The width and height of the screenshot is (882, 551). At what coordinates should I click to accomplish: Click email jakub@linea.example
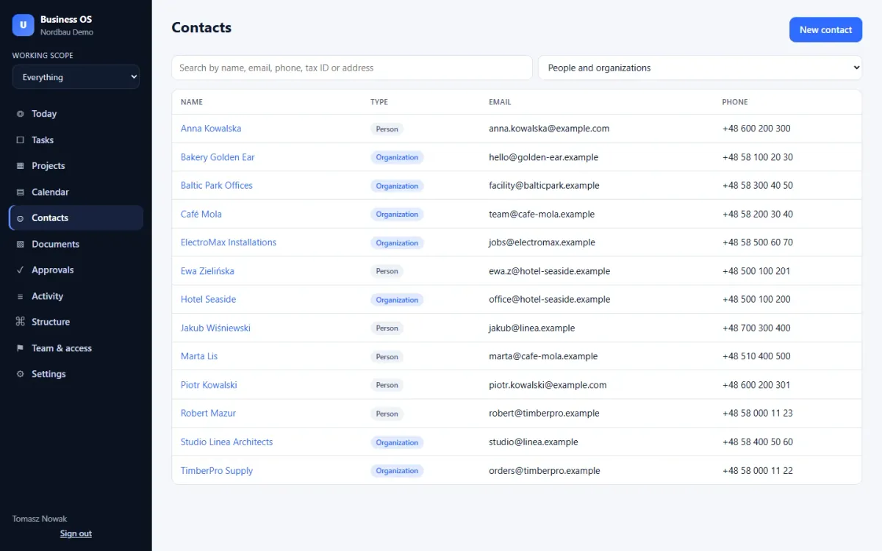532,328
